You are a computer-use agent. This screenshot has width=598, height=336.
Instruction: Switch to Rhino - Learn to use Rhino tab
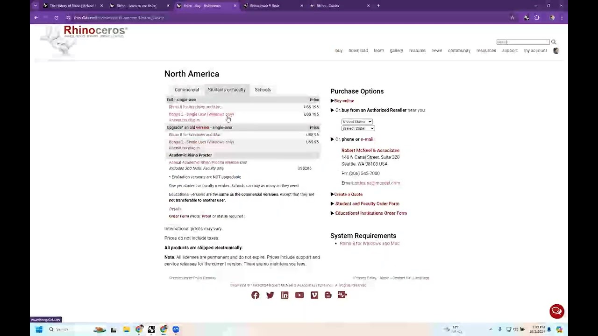(139, 6)
